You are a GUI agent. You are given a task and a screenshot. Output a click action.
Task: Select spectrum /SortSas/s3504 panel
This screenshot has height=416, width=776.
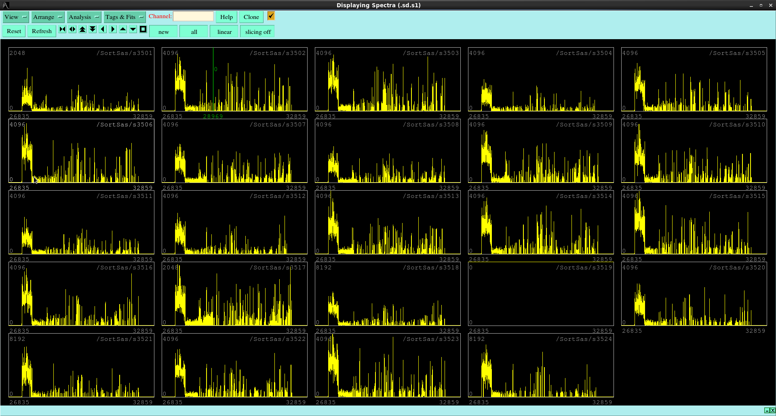[541, 80]
